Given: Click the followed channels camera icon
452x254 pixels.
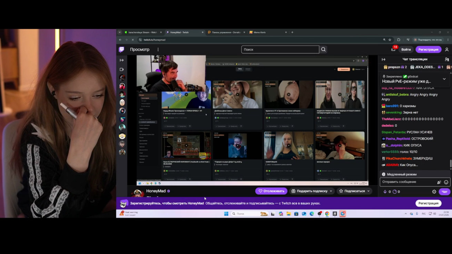Looking at the screenshot, I should pyautogui.click(x=122, y=69).
